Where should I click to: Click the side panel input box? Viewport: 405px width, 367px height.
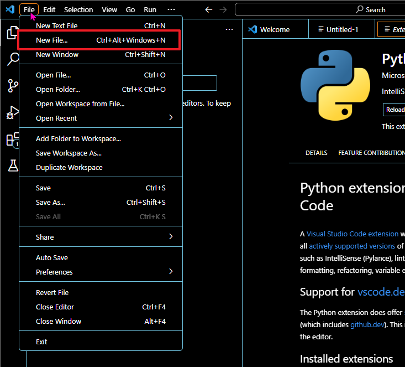[199, 83]
